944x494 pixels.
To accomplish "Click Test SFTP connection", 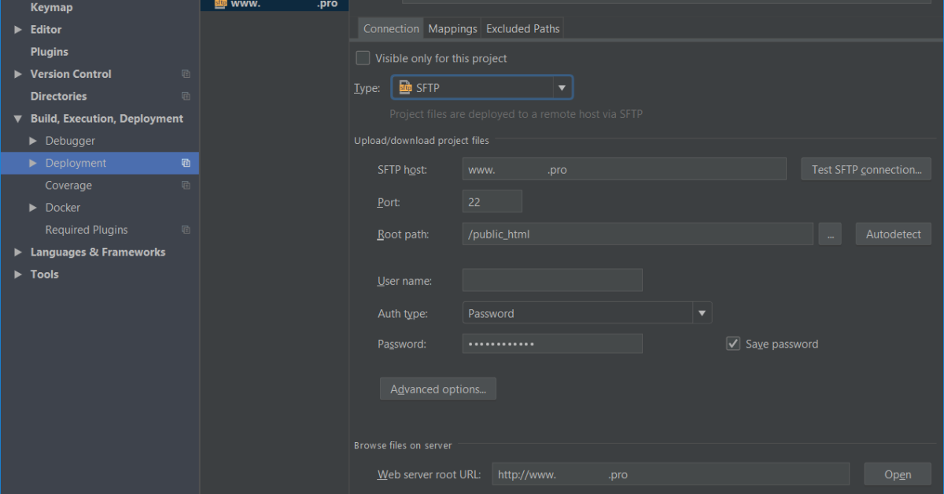I will click(865, 168).
